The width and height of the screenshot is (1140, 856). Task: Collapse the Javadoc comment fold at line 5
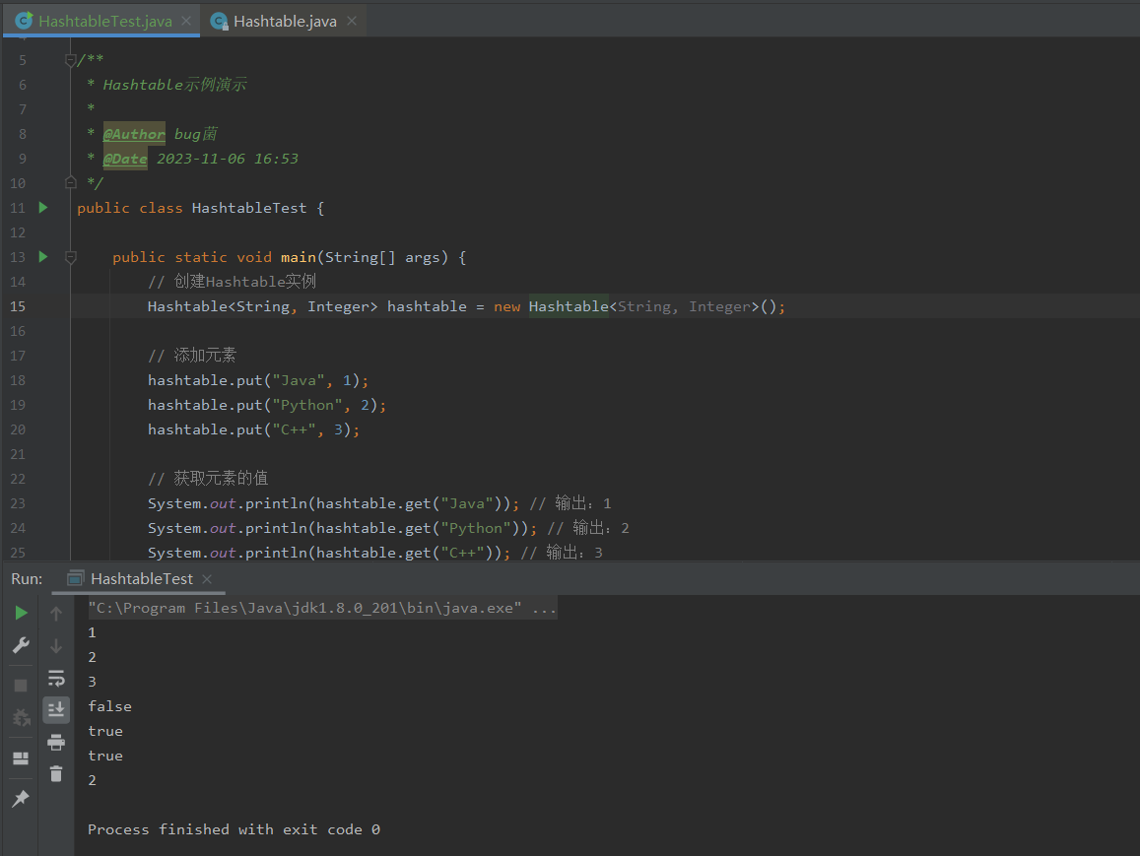[x=71, y=59]
